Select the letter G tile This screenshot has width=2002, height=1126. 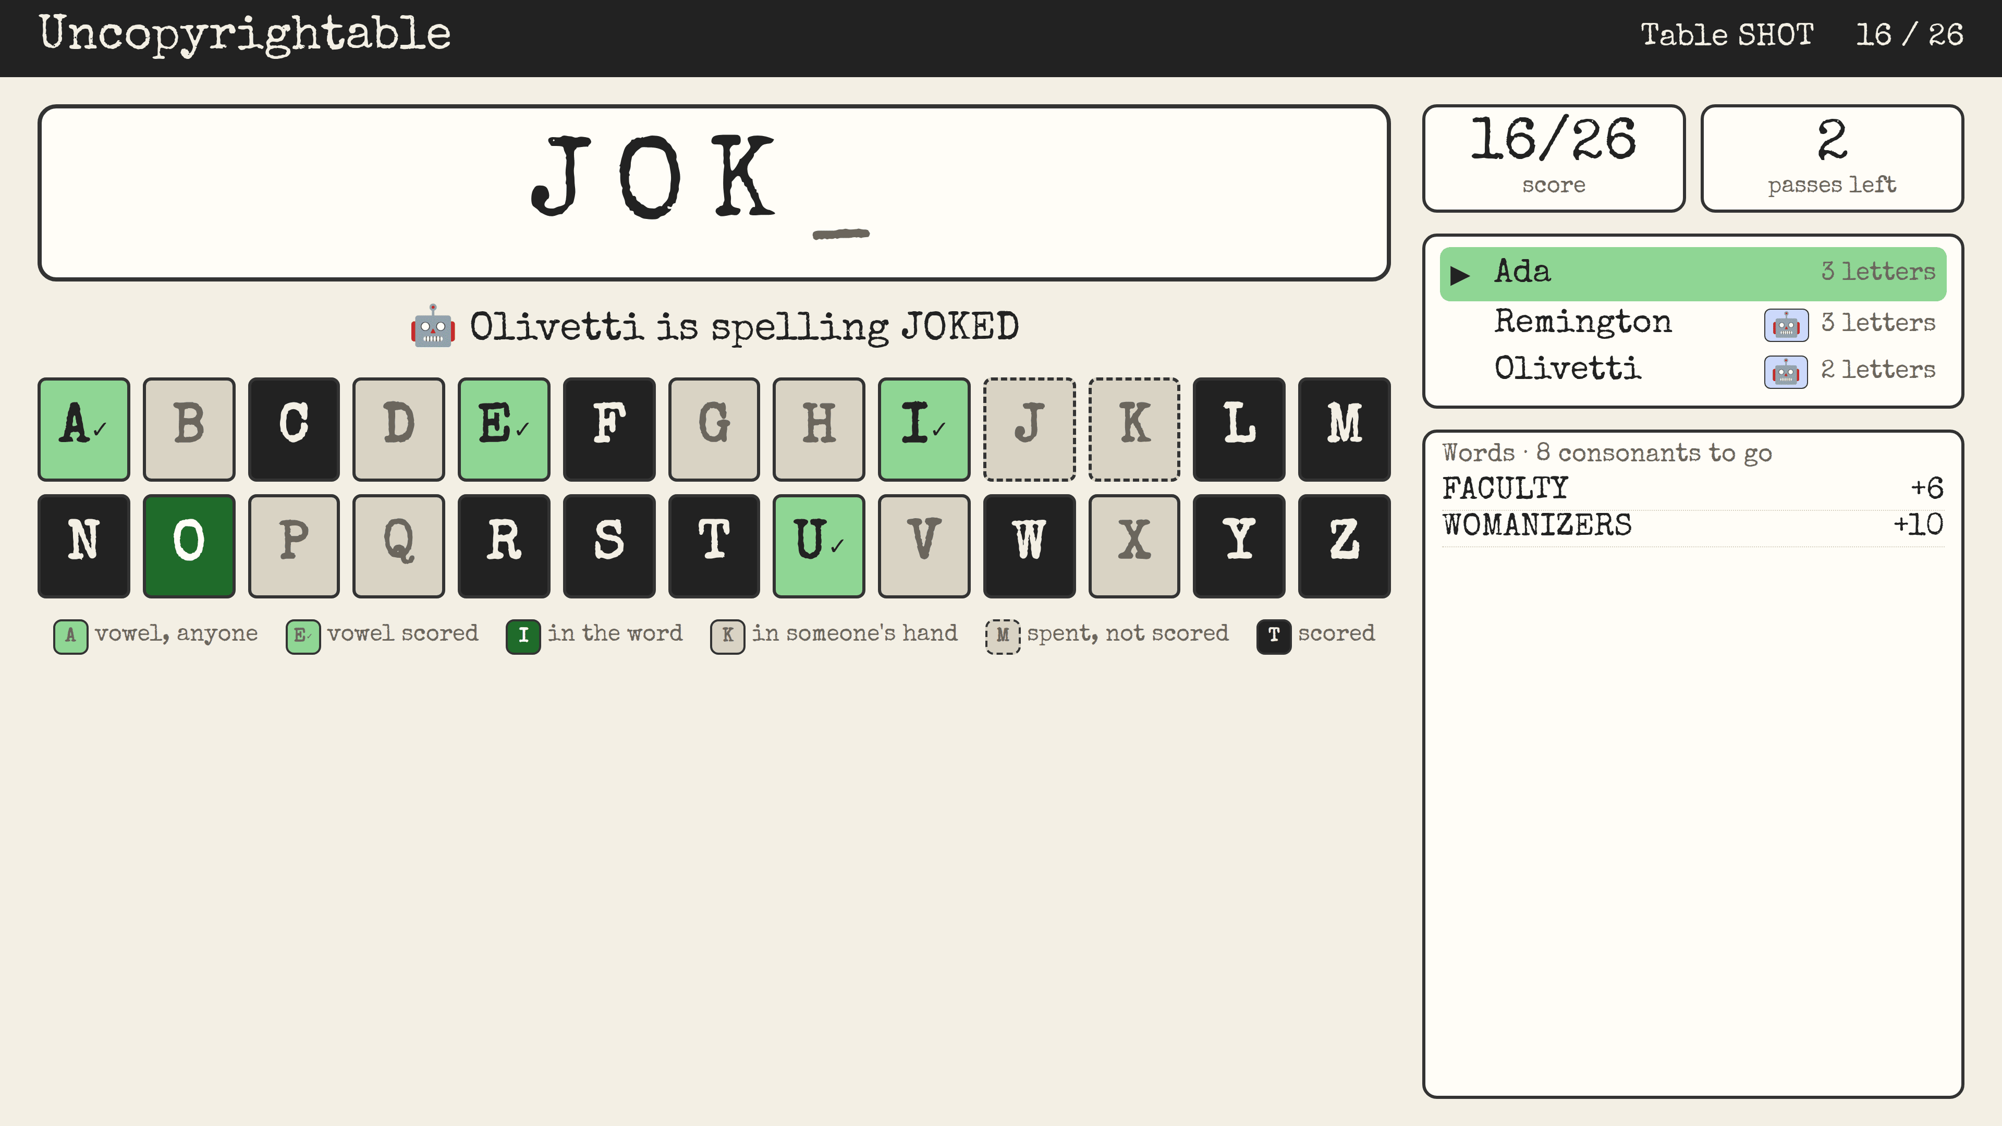[x=714, y=429]
